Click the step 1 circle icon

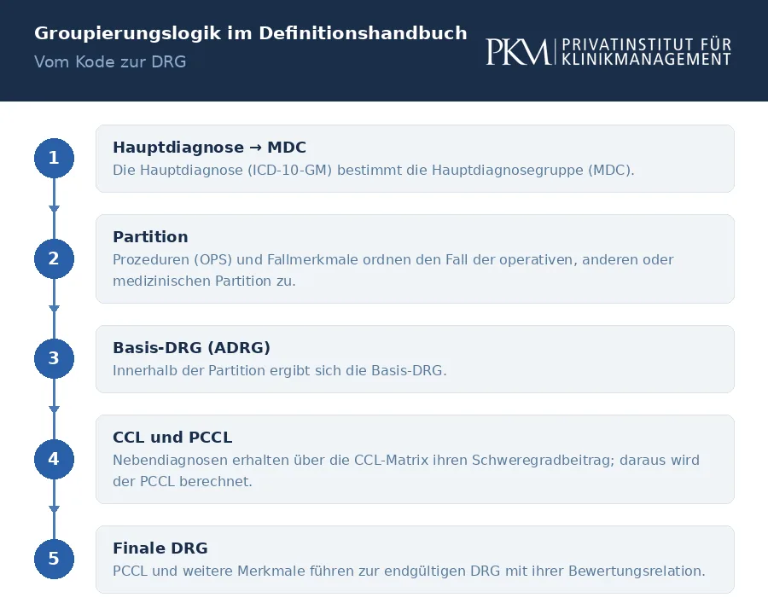click(x=54, y=158)
